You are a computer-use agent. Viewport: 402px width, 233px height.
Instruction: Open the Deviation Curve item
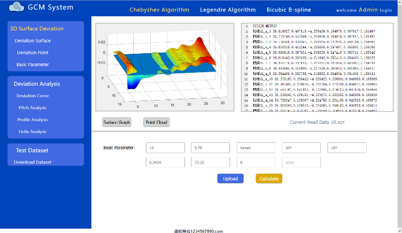33,96
